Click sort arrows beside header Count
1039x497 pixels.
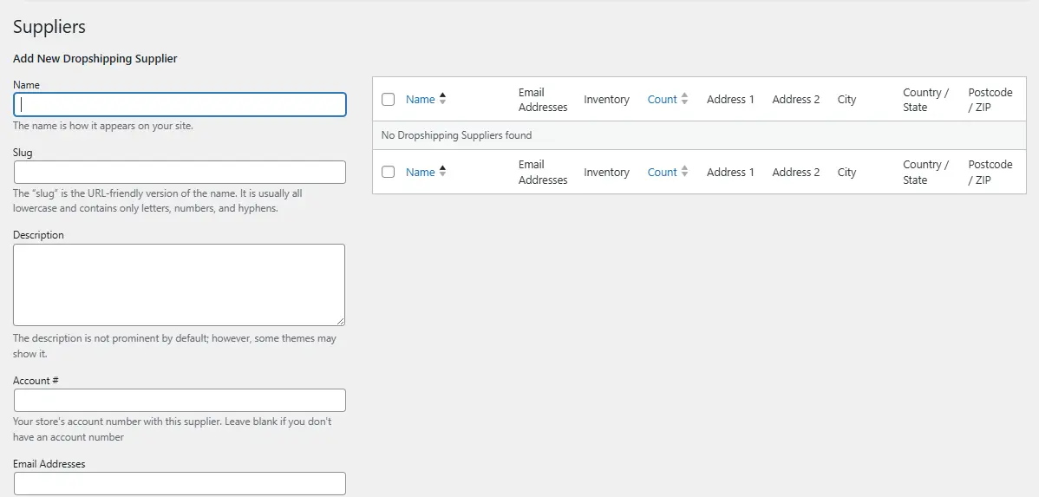684,99
